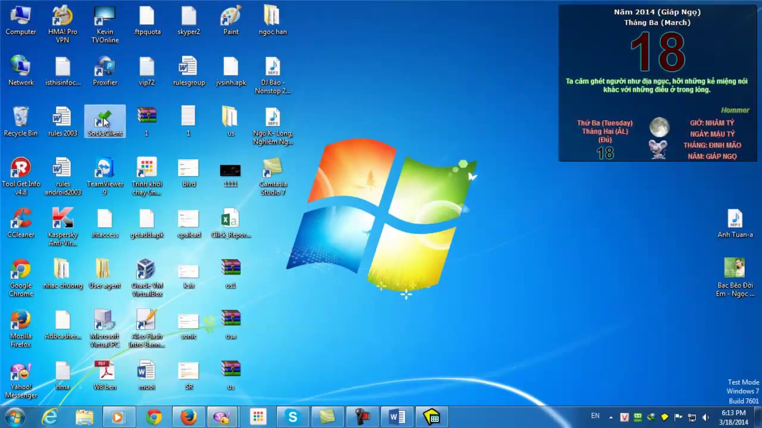
Task: Select the Anh Tuan-a MP3 file
Action: (735, 223)
